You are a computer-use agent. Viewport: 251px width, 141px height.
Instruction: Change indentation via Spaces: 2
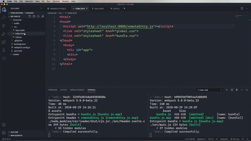(201, 139)
